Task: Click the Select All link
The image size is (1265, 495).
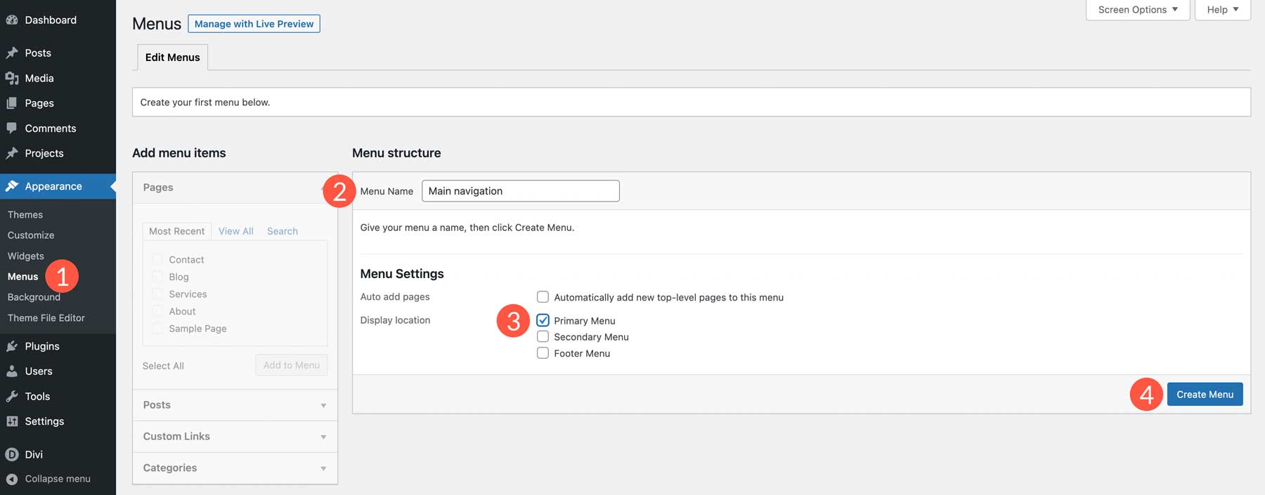Action: [163, 366]
